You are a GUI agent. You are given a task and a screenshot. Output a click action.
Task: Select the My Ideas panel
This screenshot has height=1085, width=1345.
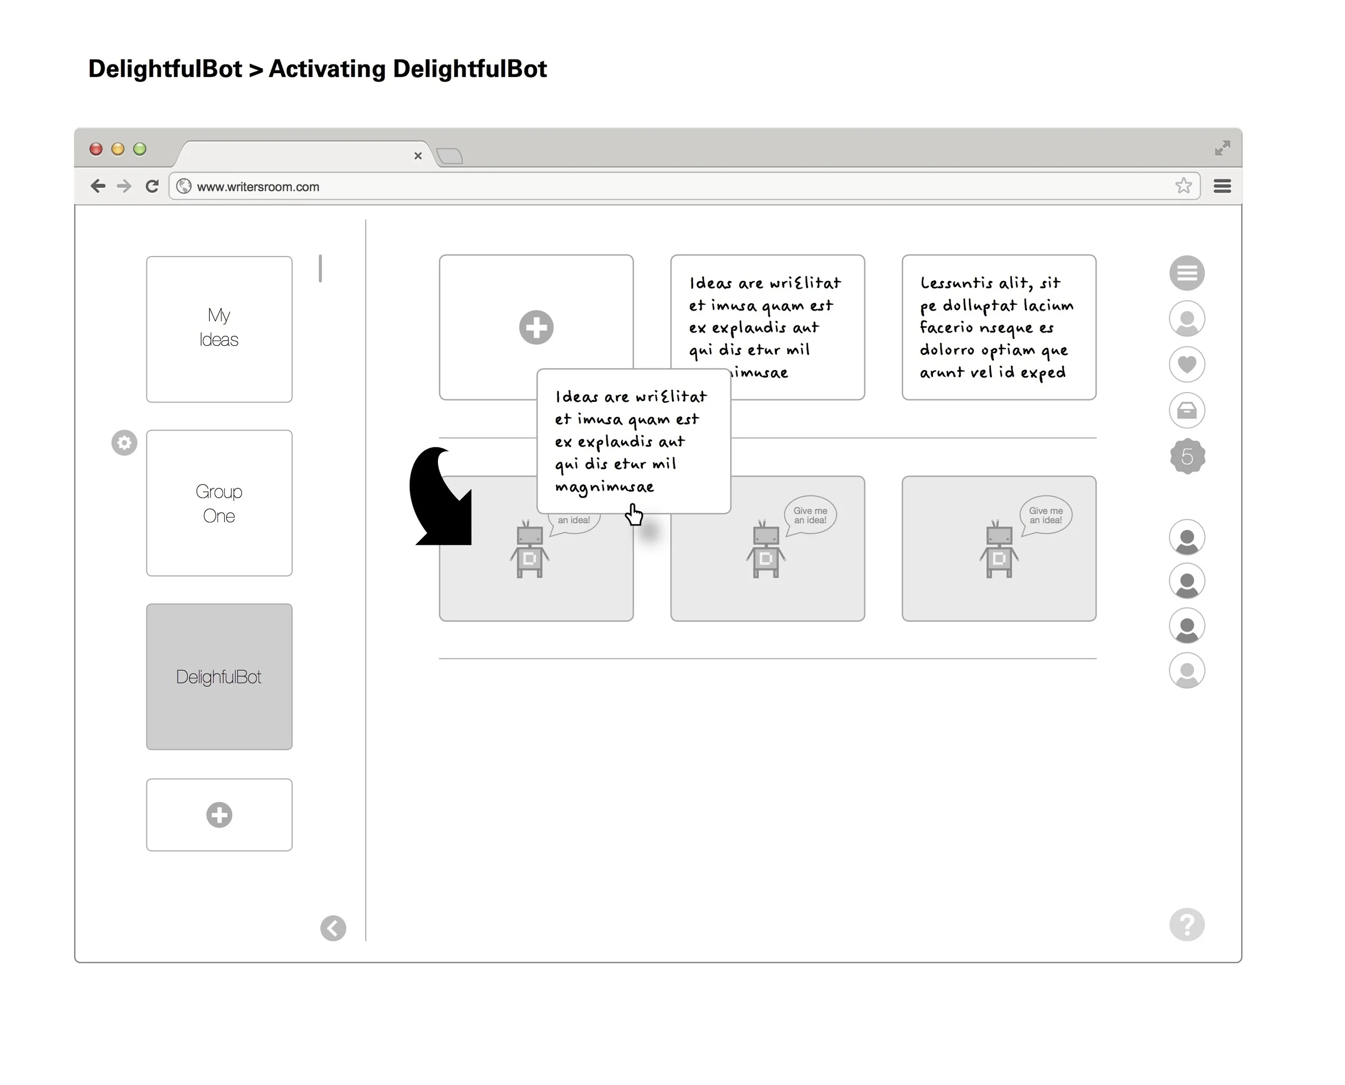click(x=219, y=329)
